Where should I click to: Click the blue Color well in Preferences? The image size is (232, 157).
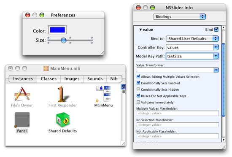[x=57, y=30]
